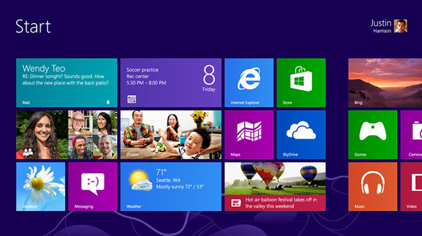Viewport: 422px width, 236px height.
Task: Open hot air balloon festival news tile
Action: [x=275, y=187]
